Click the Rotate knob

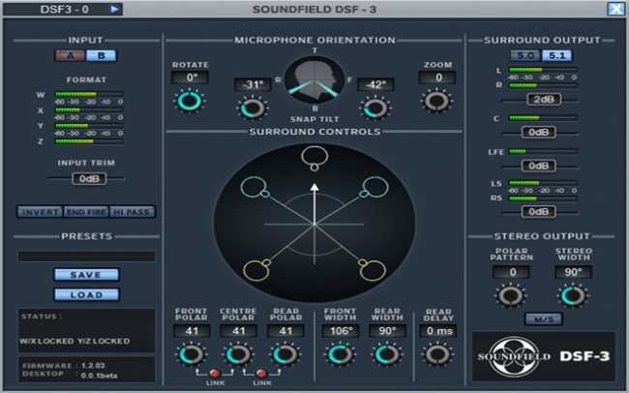[190, 102]
